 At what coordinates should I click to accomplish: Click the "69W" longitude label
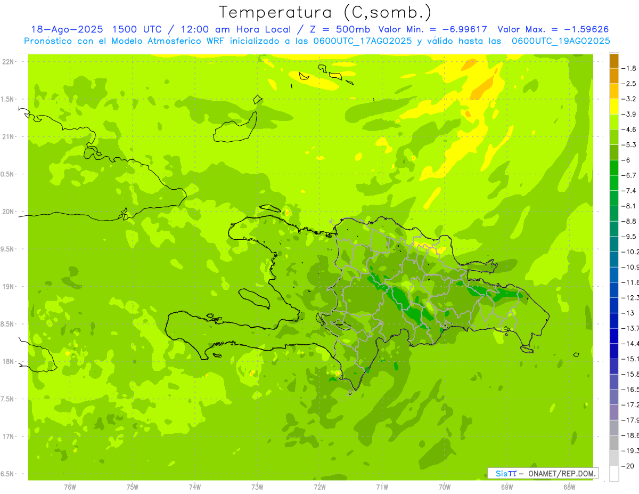click(507, 487)
